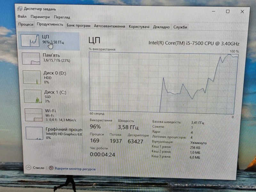Click the 60 секунд graph label
256x192 pixels.
click(97, 114)
